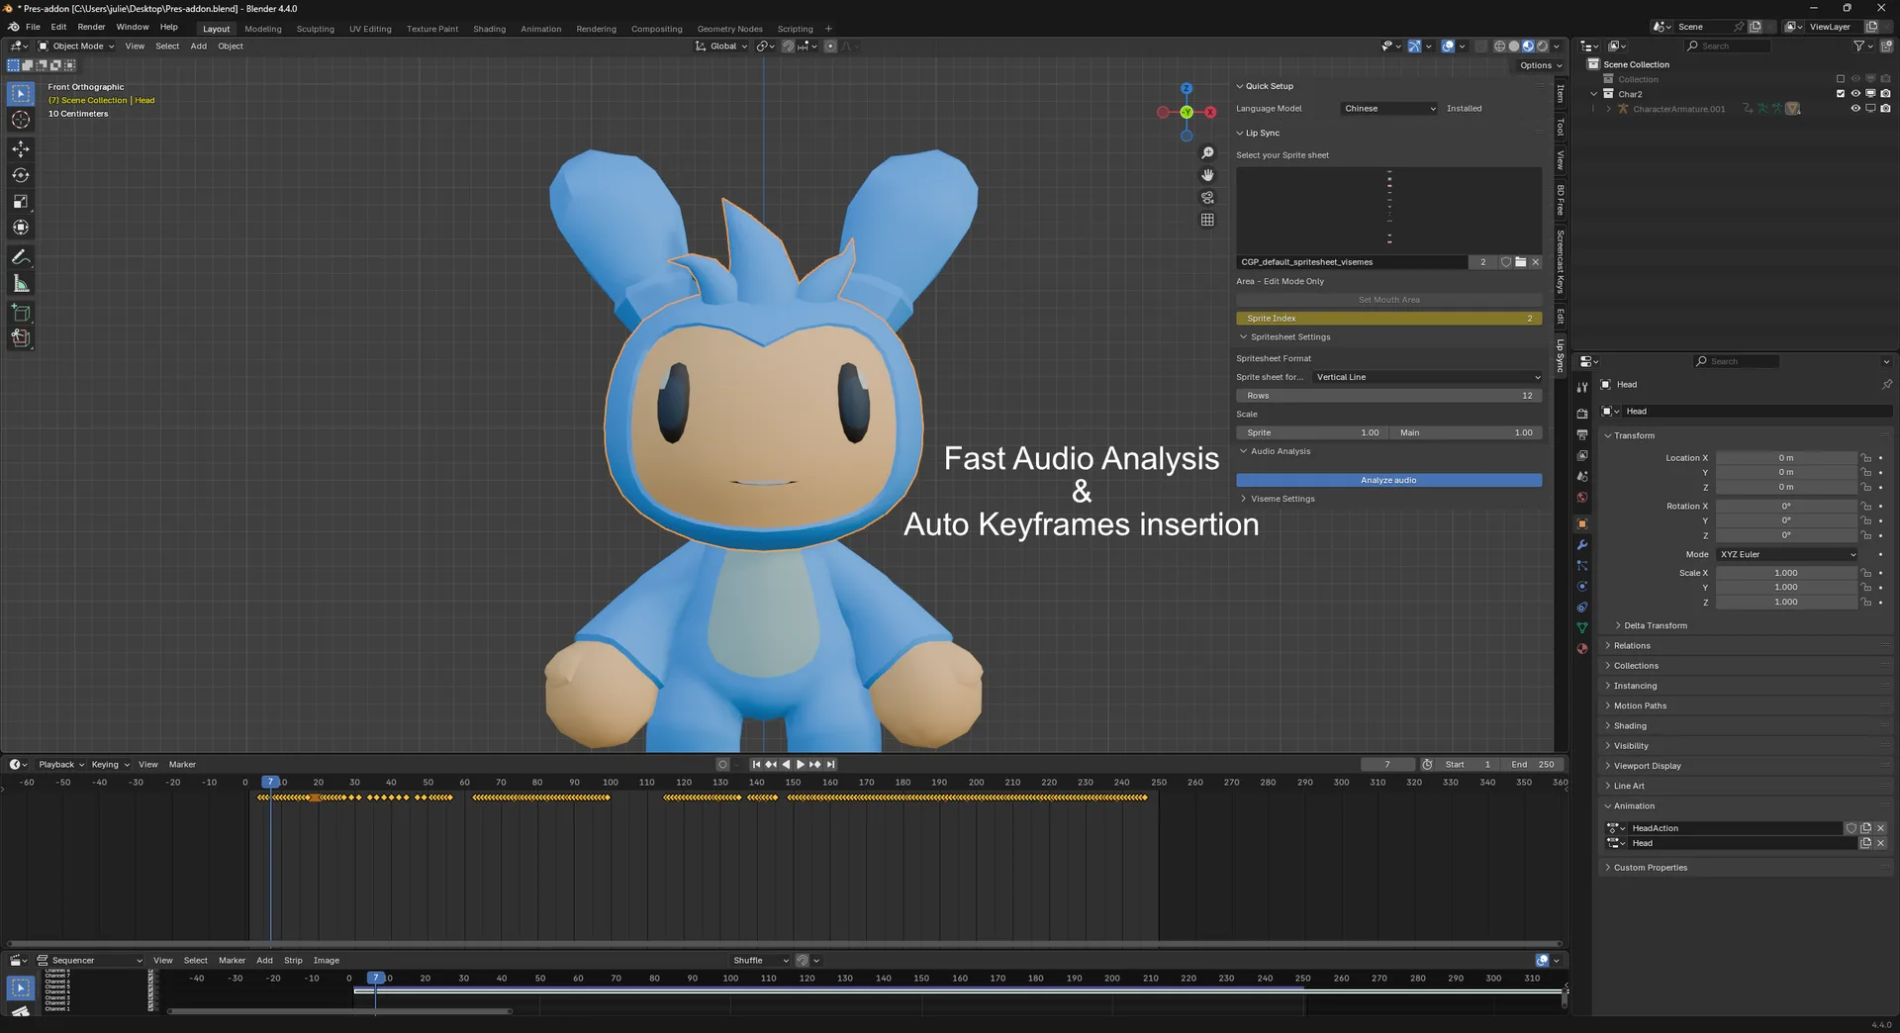The image size is (1900, 1033).
Task: Select the Annotate pencil tool
Action: pos(21,257)
